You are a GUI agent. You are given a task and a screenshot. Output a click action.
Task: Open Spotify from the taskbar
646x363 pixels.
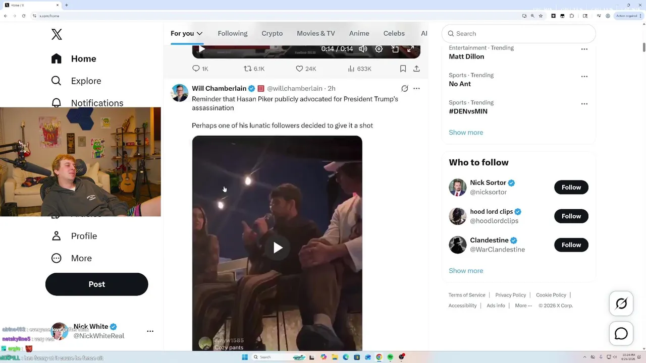[391, 357]
